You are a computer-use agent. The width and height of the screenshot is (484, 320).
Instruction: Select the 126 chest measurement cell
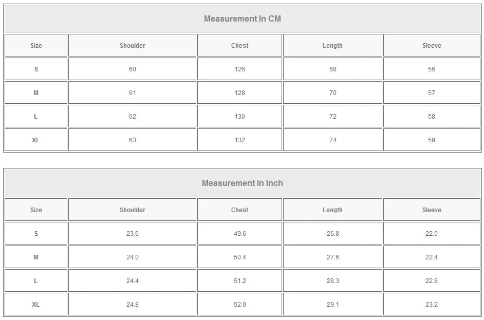click(x=239, y=69)
